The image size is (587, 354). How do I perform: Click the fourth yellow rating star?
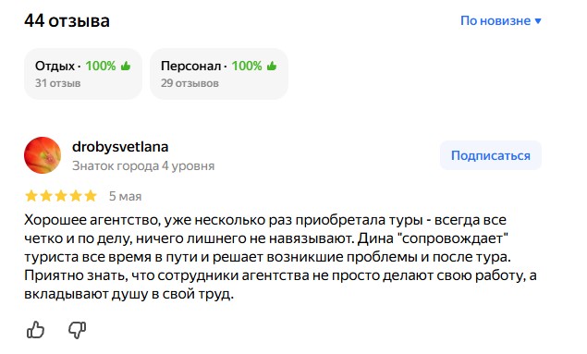pos(76,196)
